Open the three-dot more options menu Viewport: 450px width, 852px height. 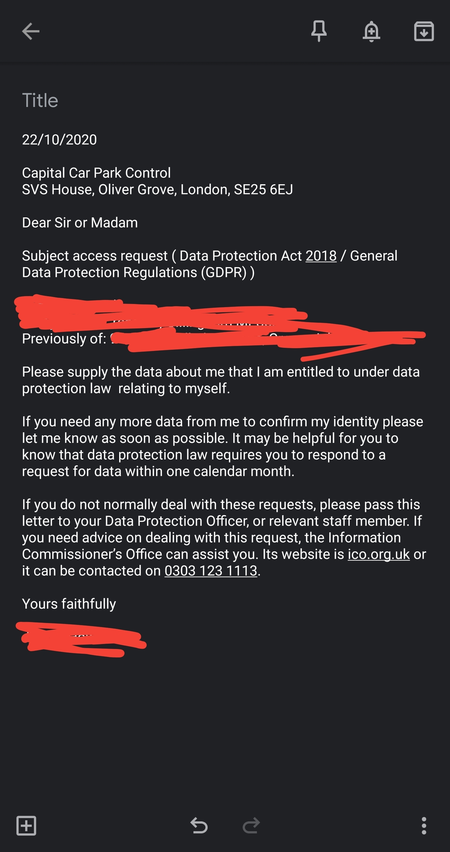(x=424, y=826)
